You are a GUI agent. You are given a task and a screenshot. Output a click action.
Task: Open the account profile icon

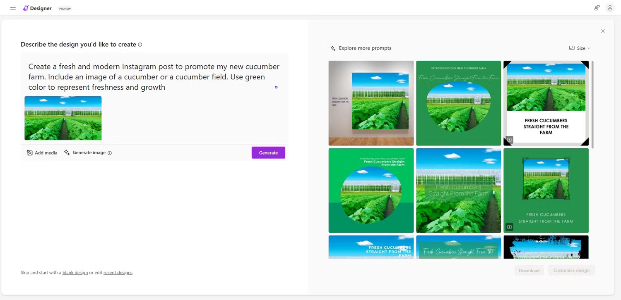tap(610, 7)
